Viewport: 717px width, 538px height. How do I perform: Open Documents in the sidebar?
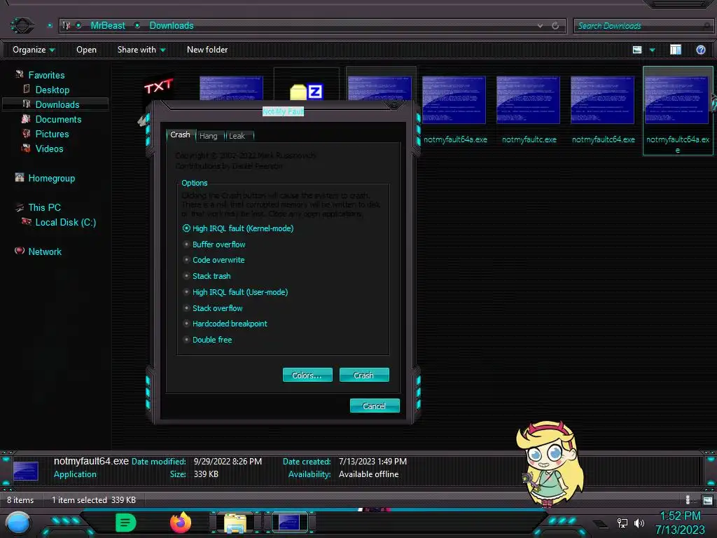tap(58, 119)
